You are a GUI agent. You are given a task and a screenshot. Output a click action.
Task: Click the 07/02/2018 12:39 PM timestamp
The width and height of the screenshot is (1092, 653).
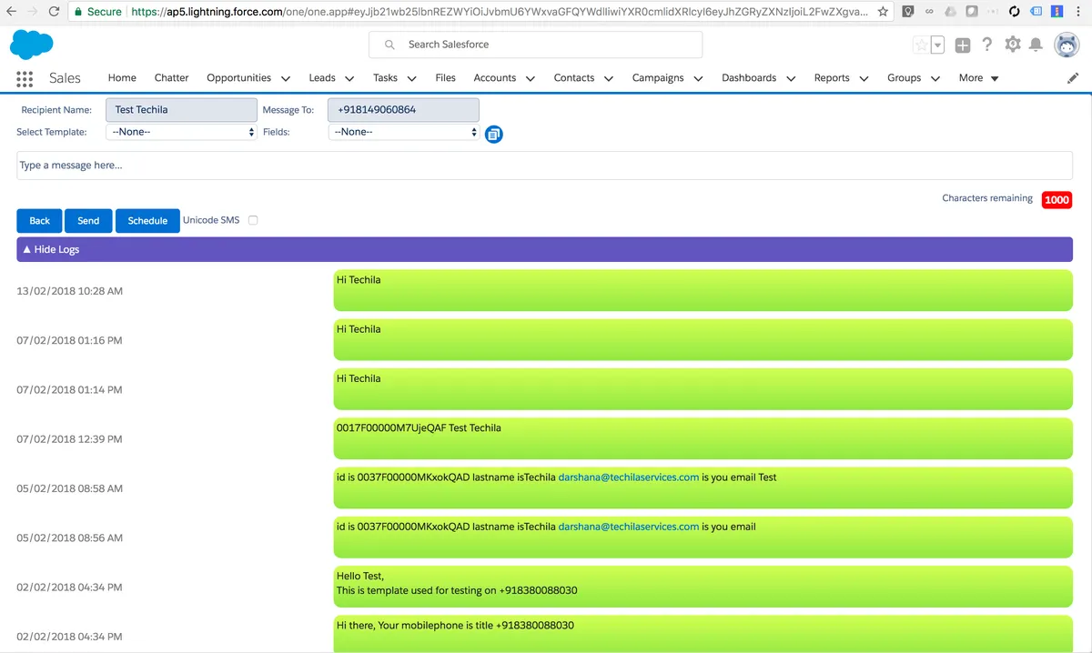coord(69,439)
